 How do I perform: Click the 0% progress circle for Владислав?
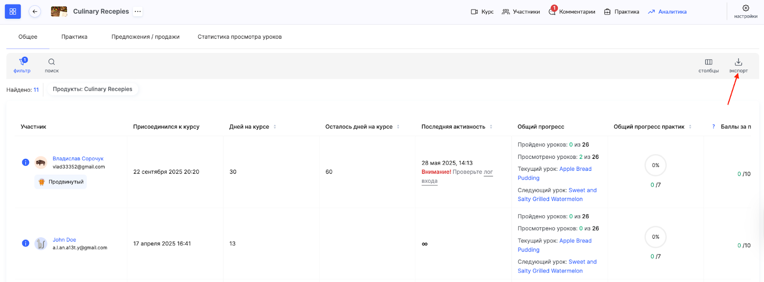coord(656,165)
